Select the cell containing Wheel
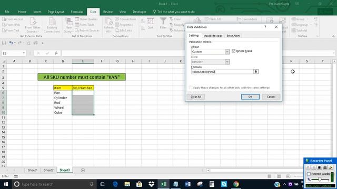The image size is (337, 189). click(63, 108)
